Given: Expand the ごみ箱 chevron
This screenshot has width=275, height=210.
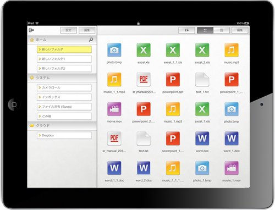Looking at the screenshot, I should point(40,116).
